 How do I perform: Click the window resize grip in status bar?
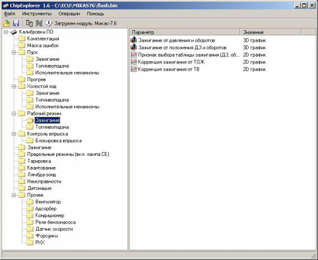tap(313, 255)
